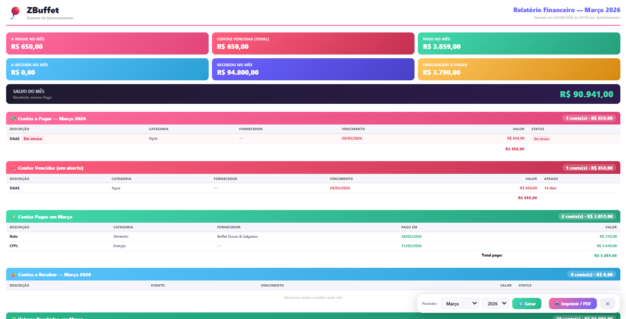Click the Pago no Mês summary card
626x319 pixels.
click(519, 43)
